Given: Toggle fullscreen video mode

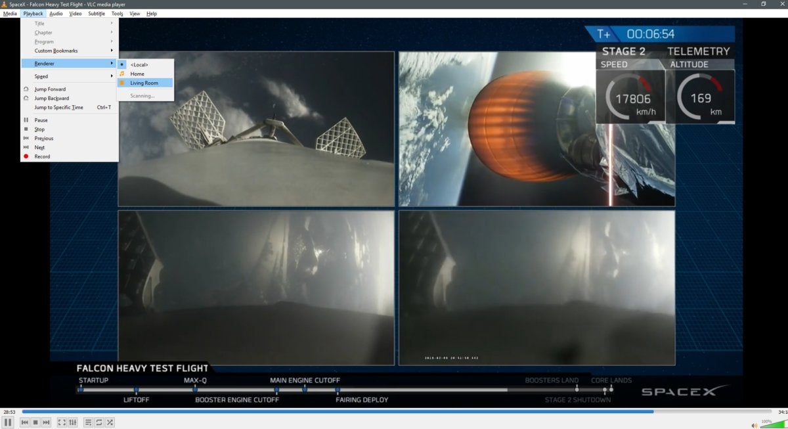Looking at the screenshot, I should click(x=62, y=422).
